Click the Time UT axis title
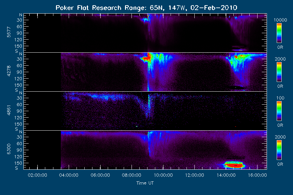 click(145, 183)
